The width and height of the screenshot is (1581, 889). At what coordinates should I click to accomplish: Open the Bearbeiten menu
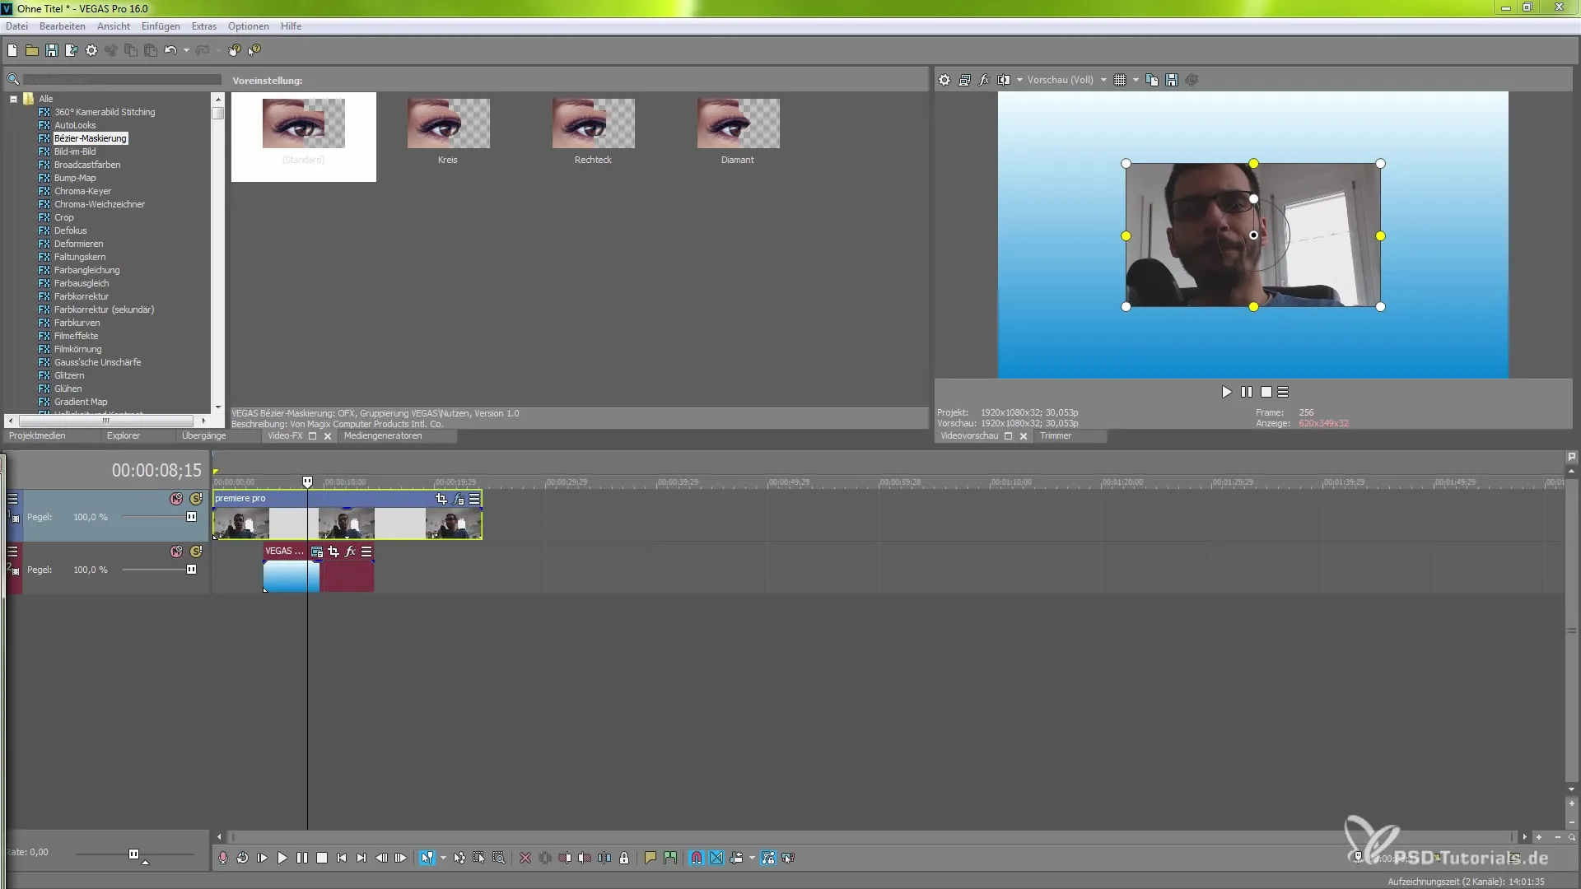tap(63, 26)
